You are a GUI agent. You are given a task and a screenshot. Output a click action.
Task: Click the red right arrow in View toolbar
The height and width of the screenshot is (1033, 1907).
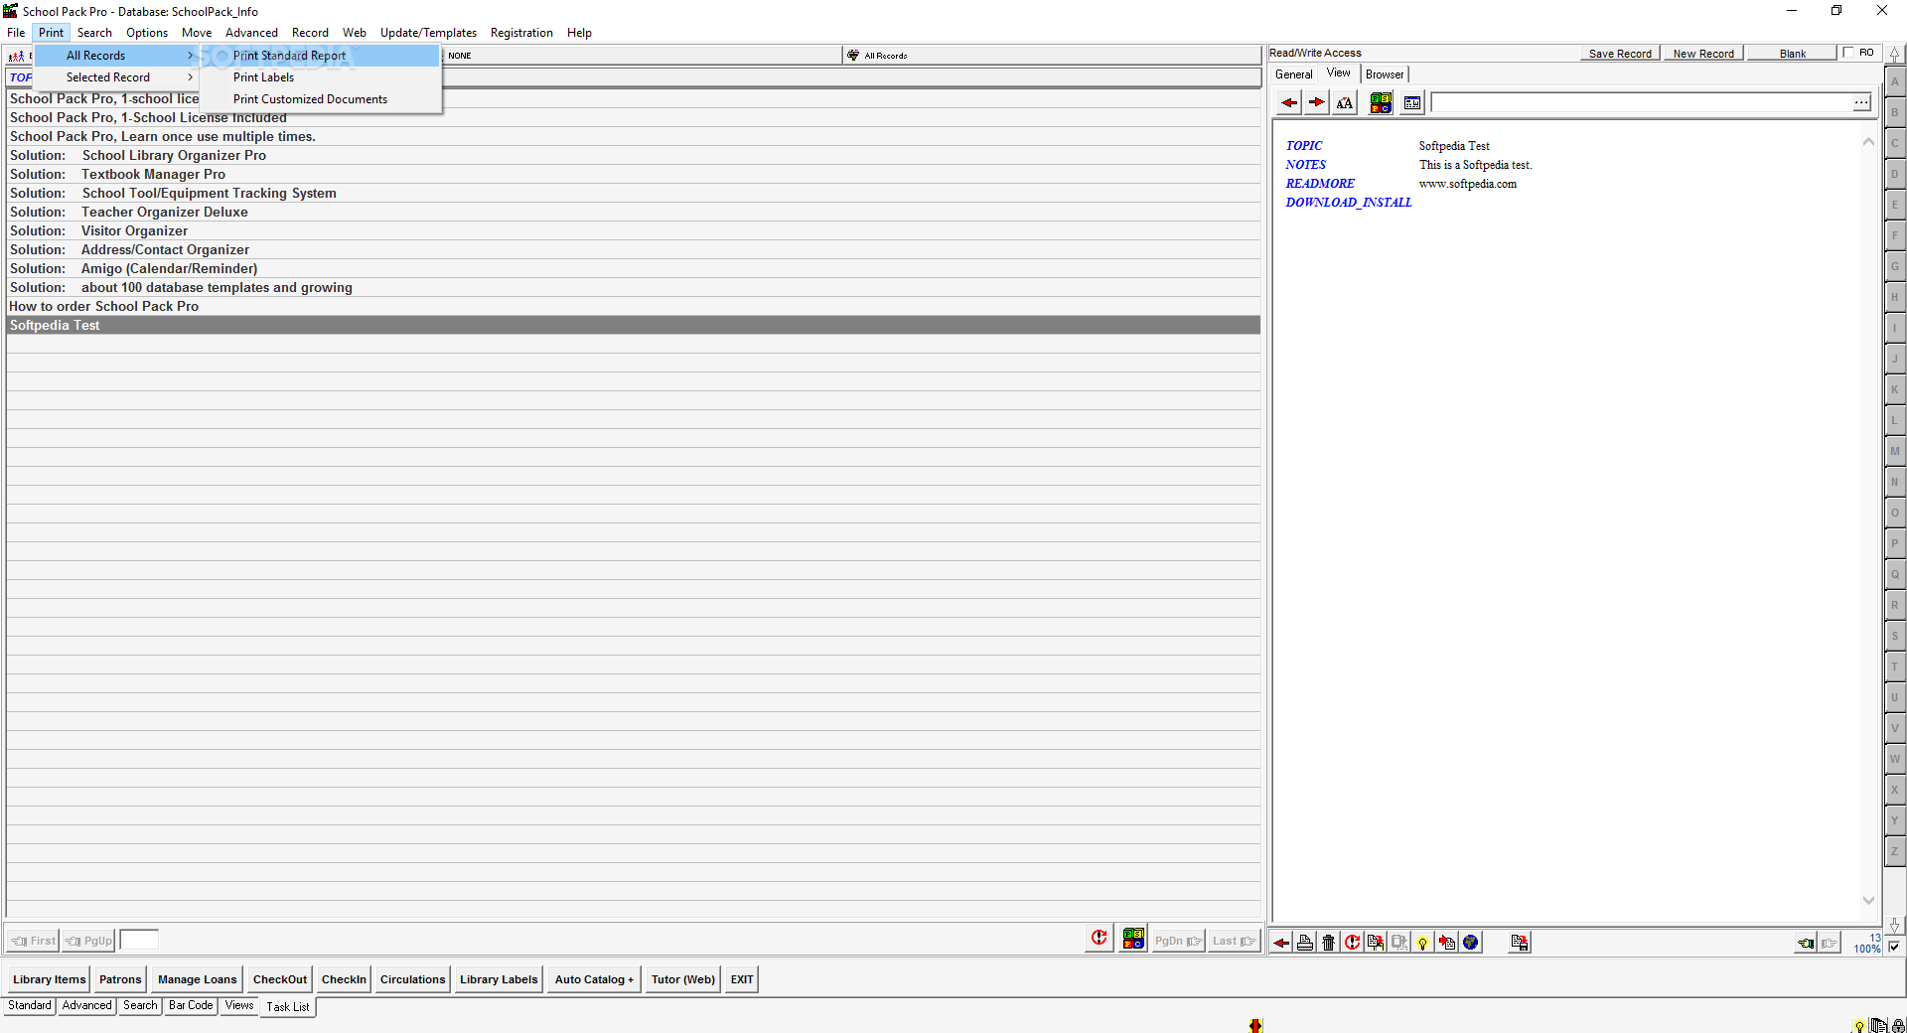(1316, 102)
